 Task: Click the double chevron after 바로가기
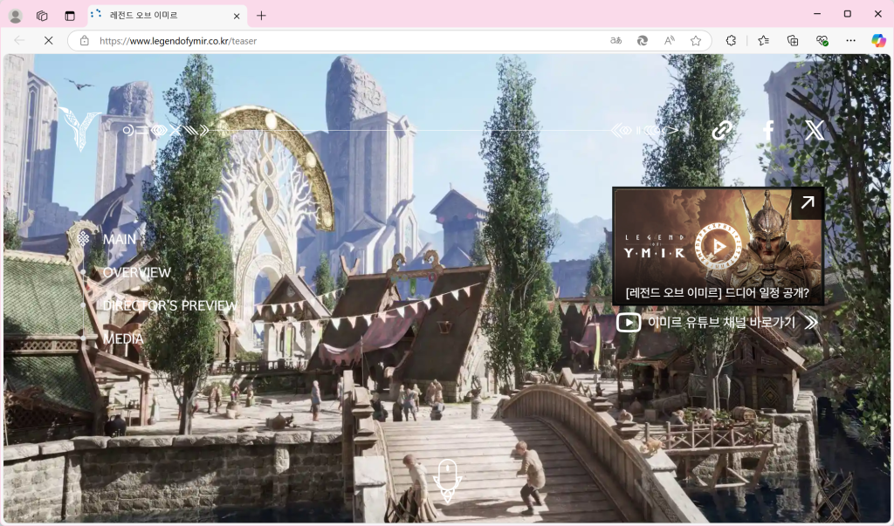811,323
